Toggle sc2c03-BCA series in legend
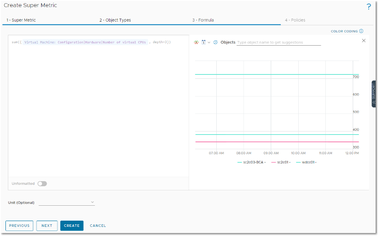 point(252,162)
